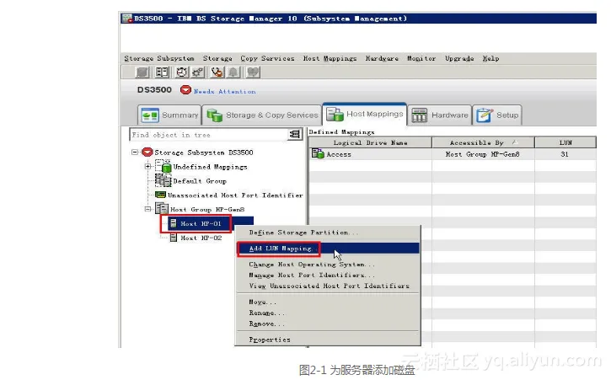Collapse the Storage Subsystem DS3500 tree node
The image size is (611, 380).
tap(135, 153)
